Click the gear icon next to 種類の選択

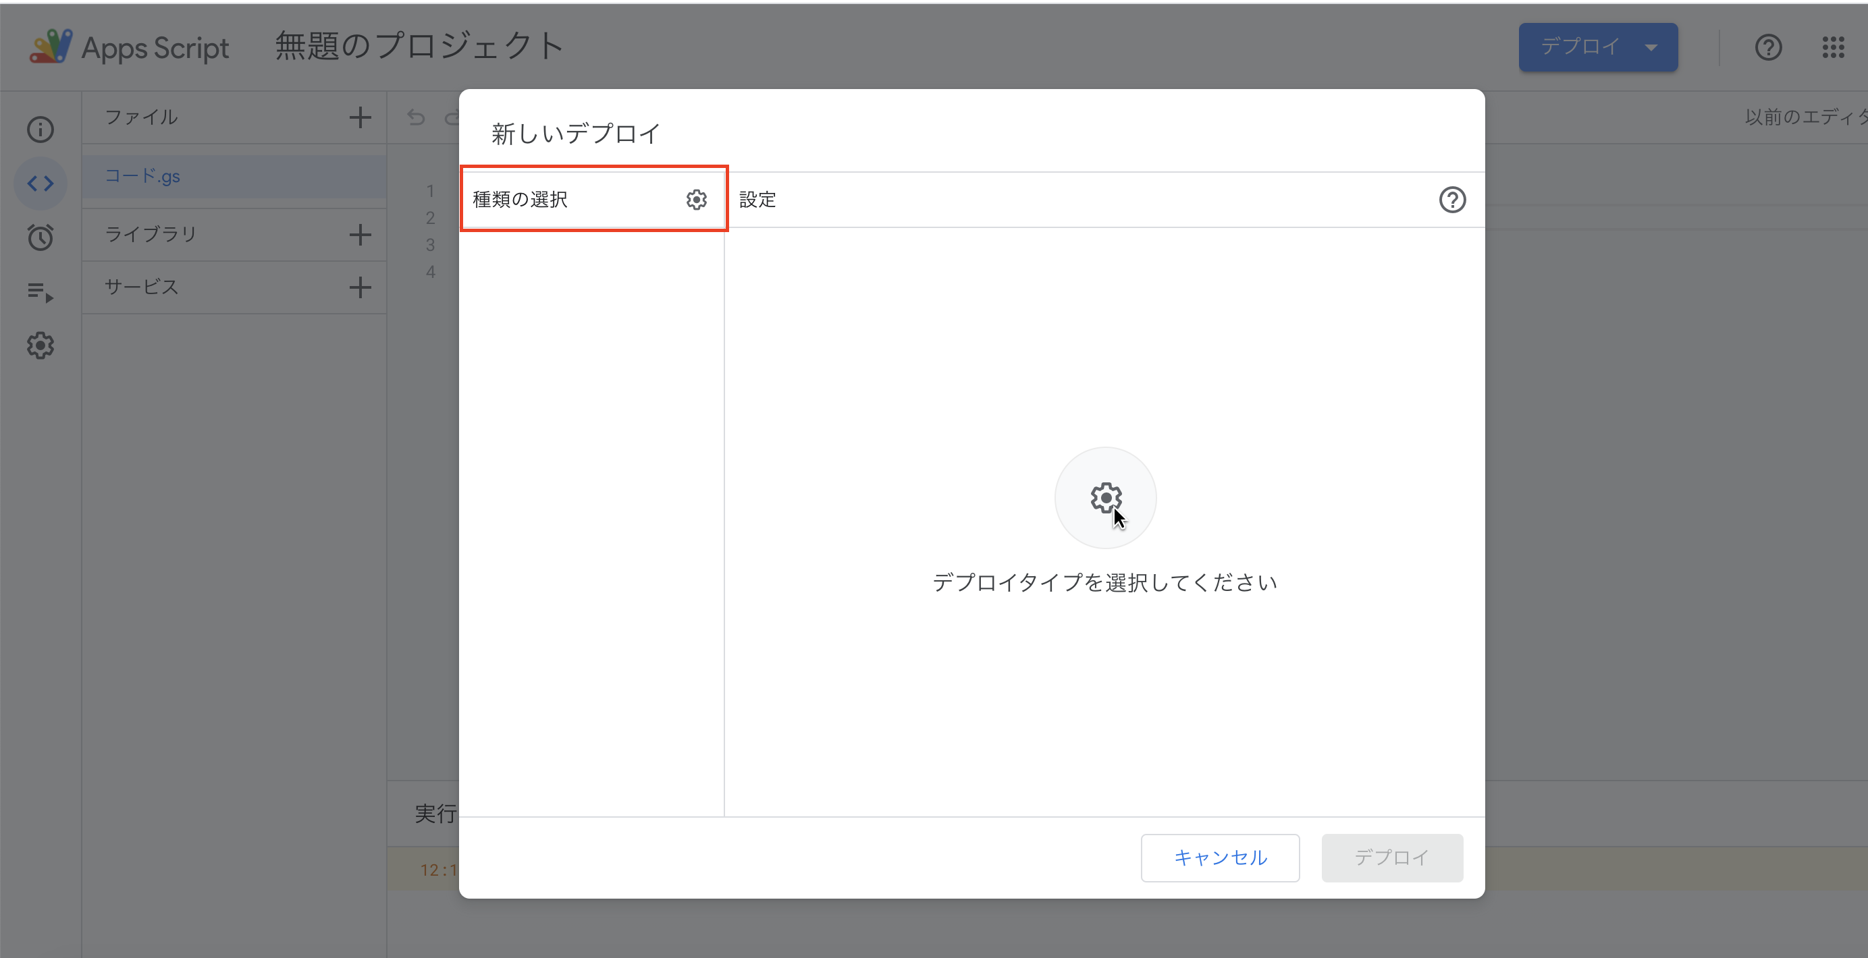click(695, 199)
